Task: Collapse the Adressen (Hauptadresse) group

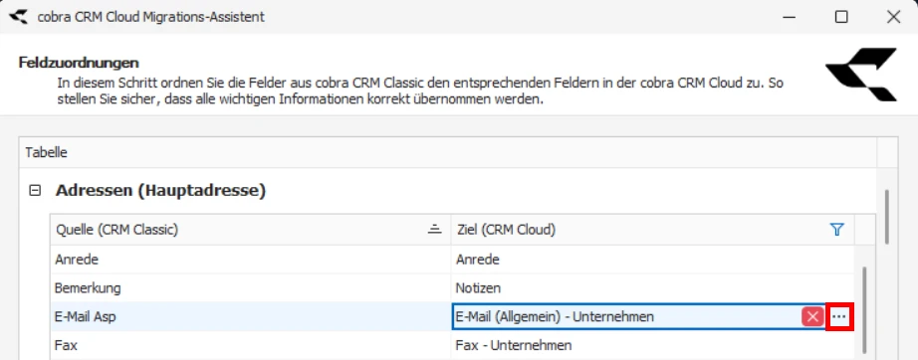Action: point(35,190)
